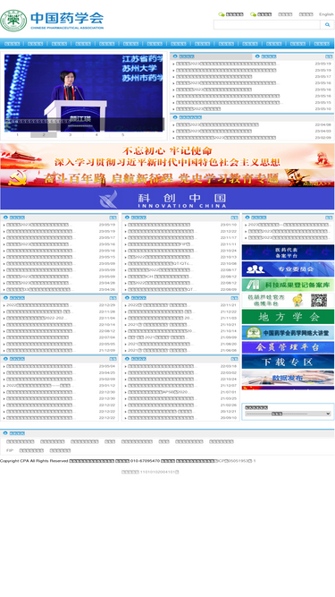The height and width of the screenshot is (597, 335).
Task: Open the news item dated 22/04/08
Action: point(217,125)
